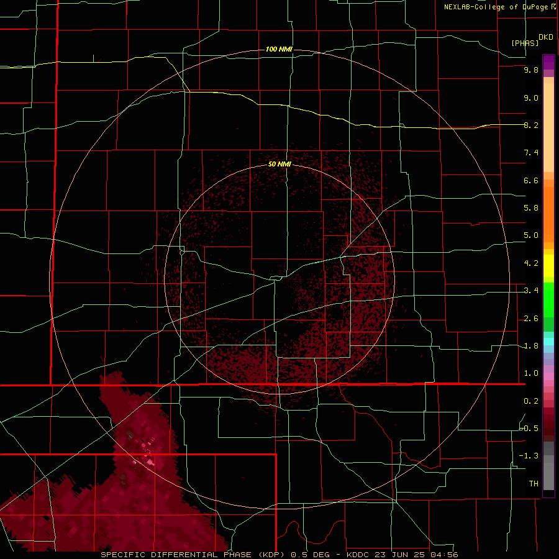Click the purple segment atop the color bar

point(548,62)
